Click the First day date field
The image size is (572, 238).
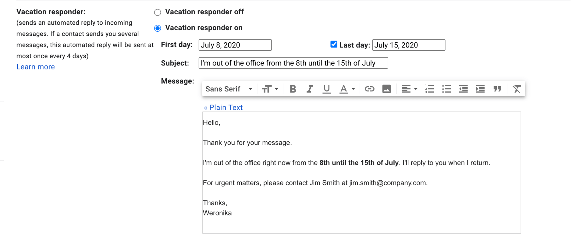235,45
